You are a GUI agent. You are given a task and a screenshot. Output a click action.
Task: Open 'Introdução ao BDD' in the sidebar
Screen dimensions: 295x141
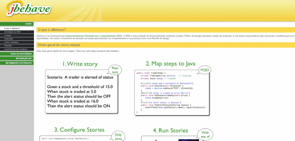click(12, 32)
